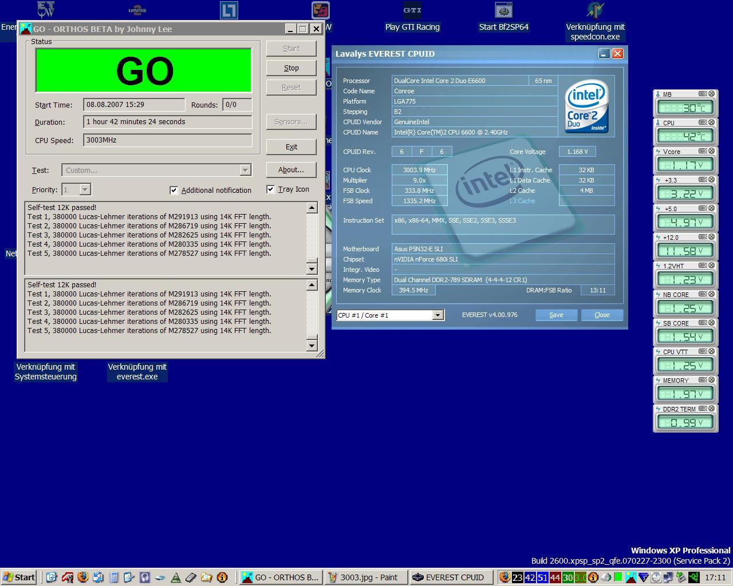Click the ORTHOS volcano tray icon
The image size is (733, 586).
tap(631, 577)
